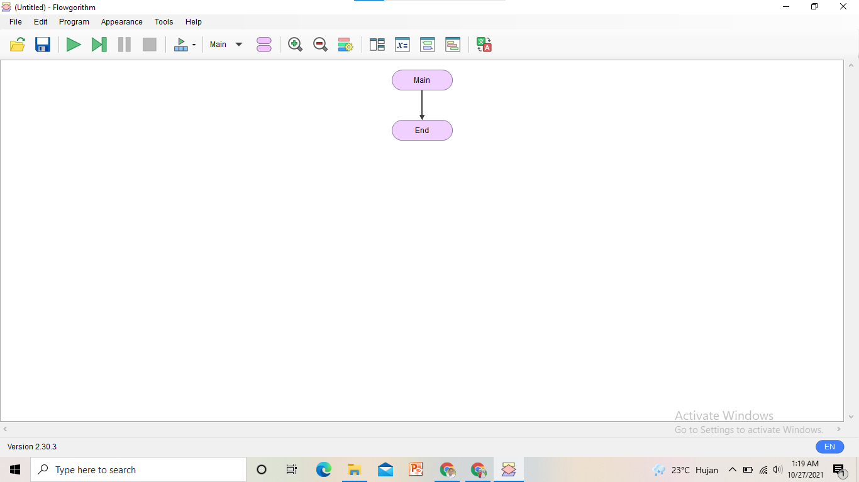
Task: Open the window layout selector
Action: pyautogui.click(x=377, y=44)
